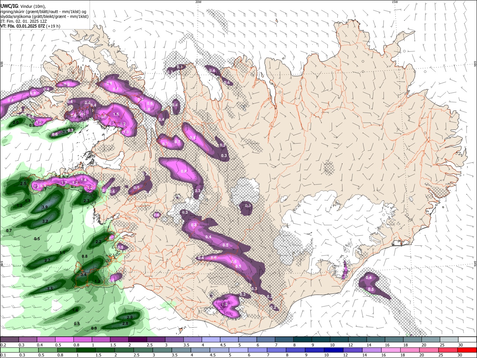Image resolution: width=477 pixels, height=358 pixels.
Task: Select the dark purple 2–2.5 swatch, upper scale
Action: [138, 340]
